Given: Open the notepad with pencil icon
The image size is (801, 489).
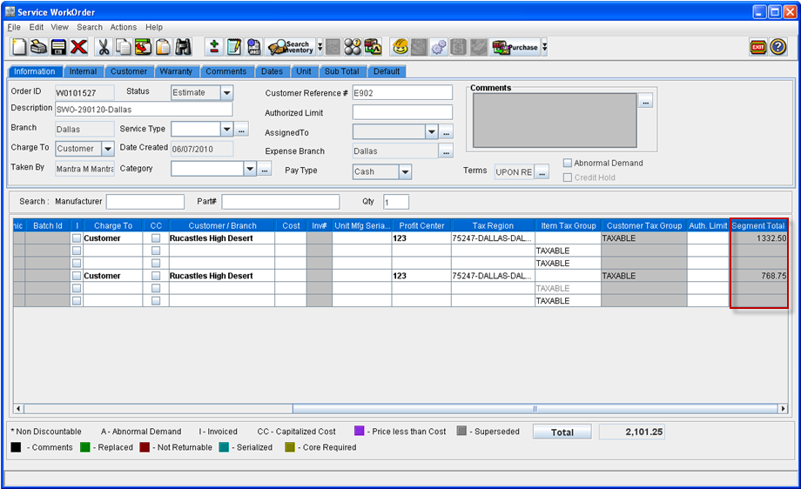Looking at the screenshot, I should (234, 47).
